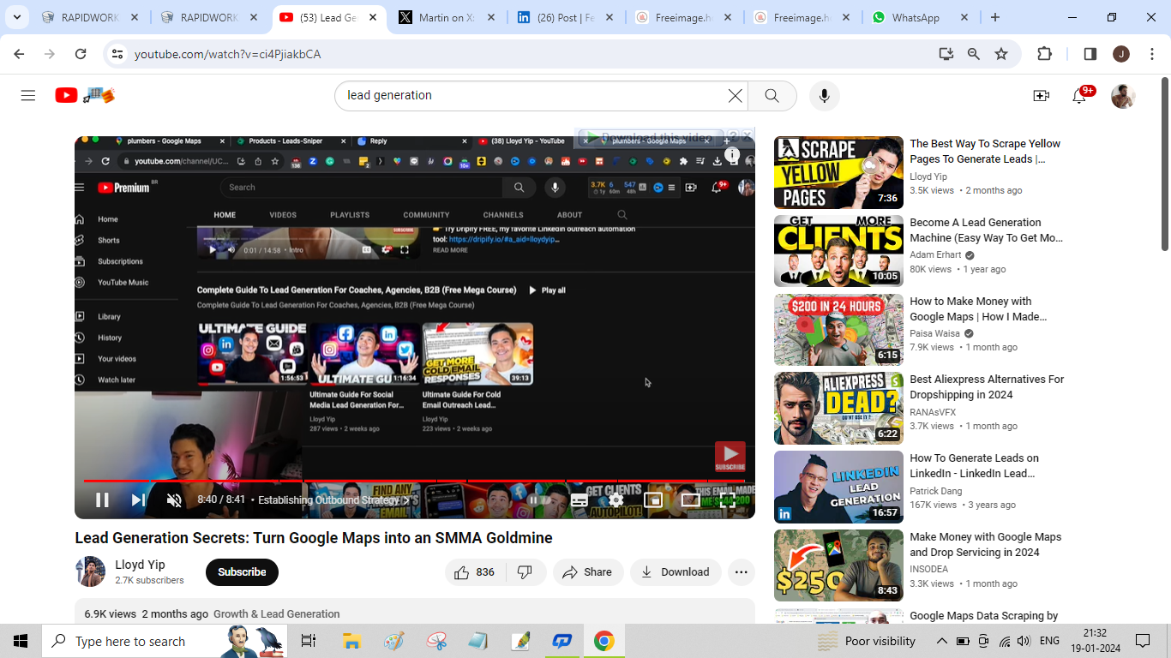Screen dimensions: 1171x658
Task: Like the video with 836 likes
Action: [x=475, y=572]
